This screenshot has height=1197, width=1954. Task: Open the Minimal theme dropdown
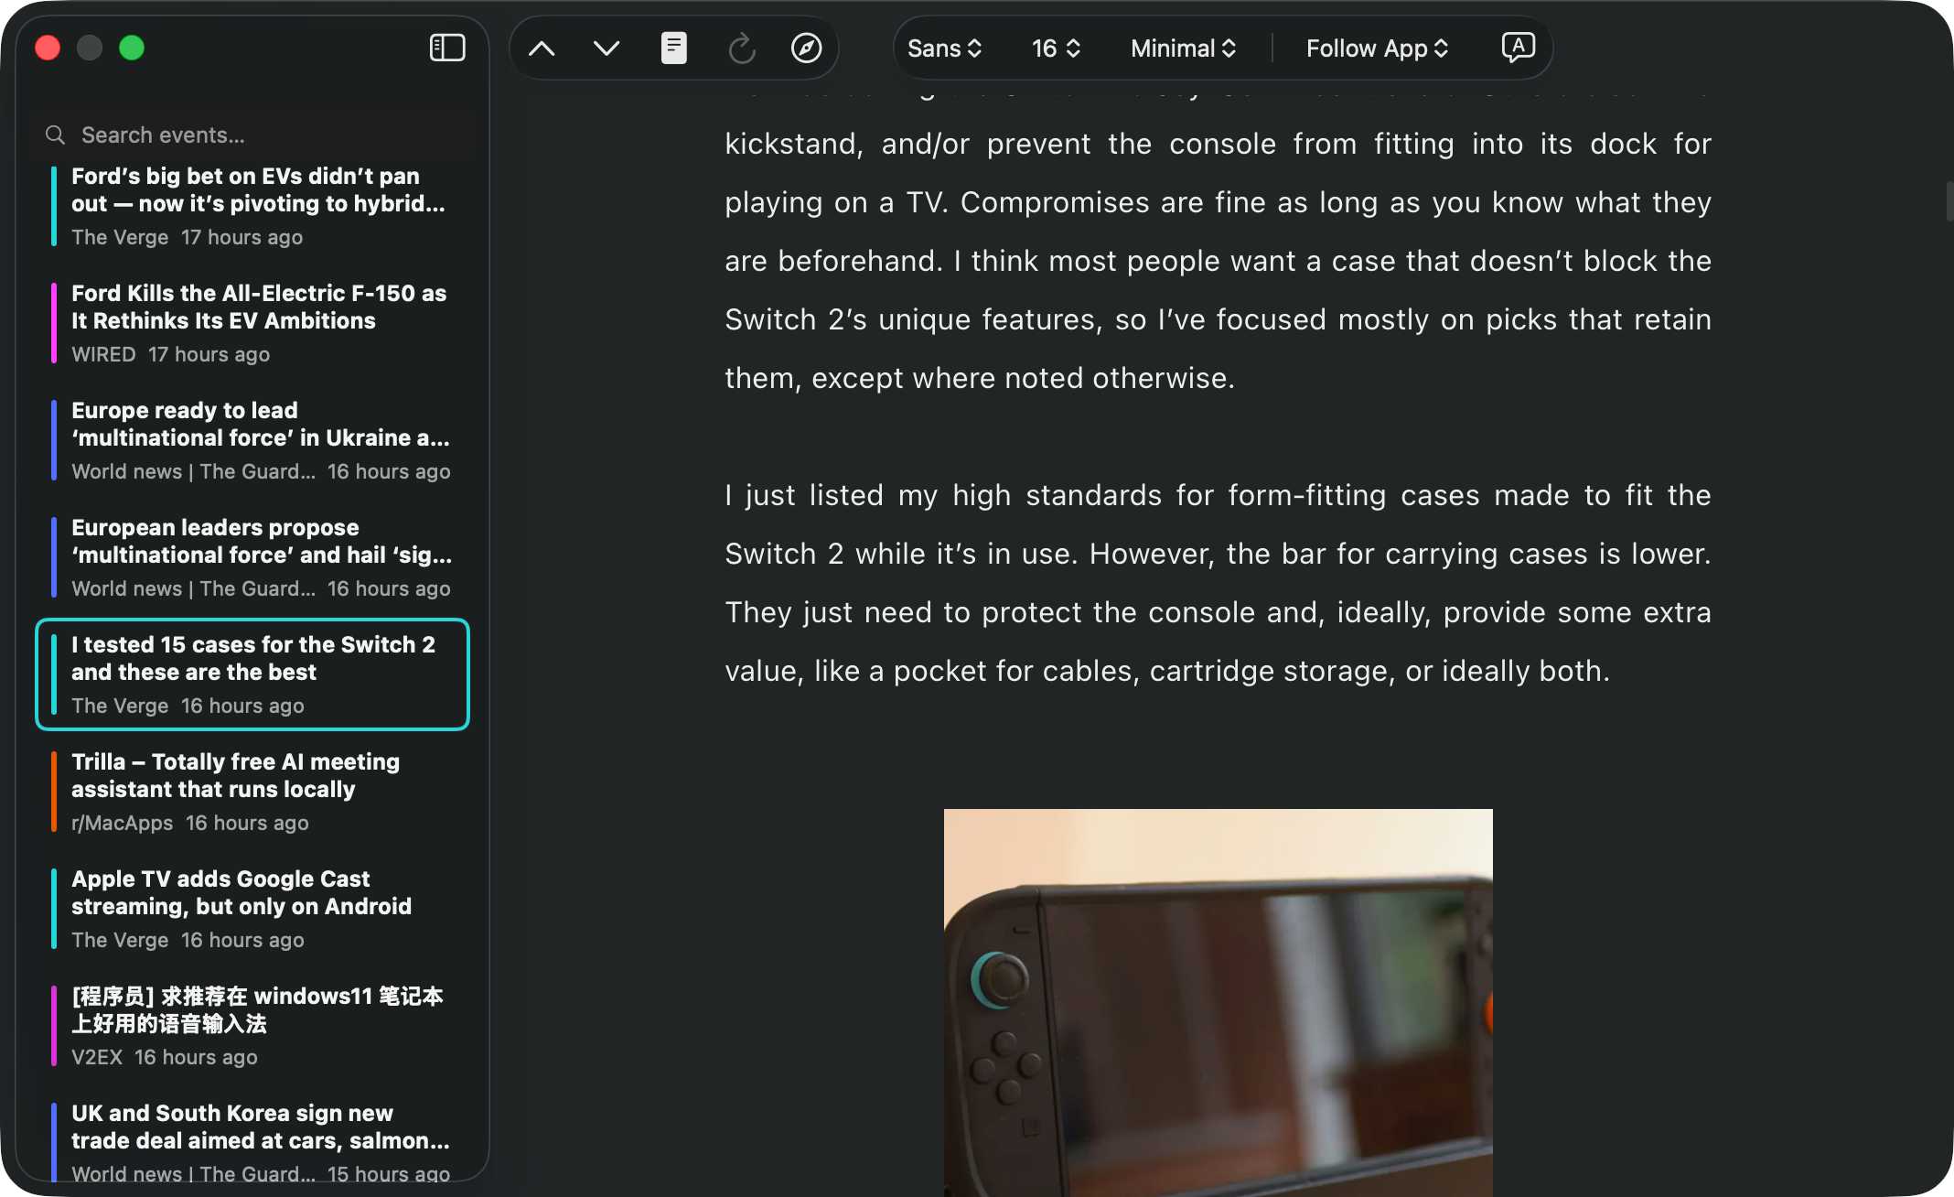click(1184, 49)
